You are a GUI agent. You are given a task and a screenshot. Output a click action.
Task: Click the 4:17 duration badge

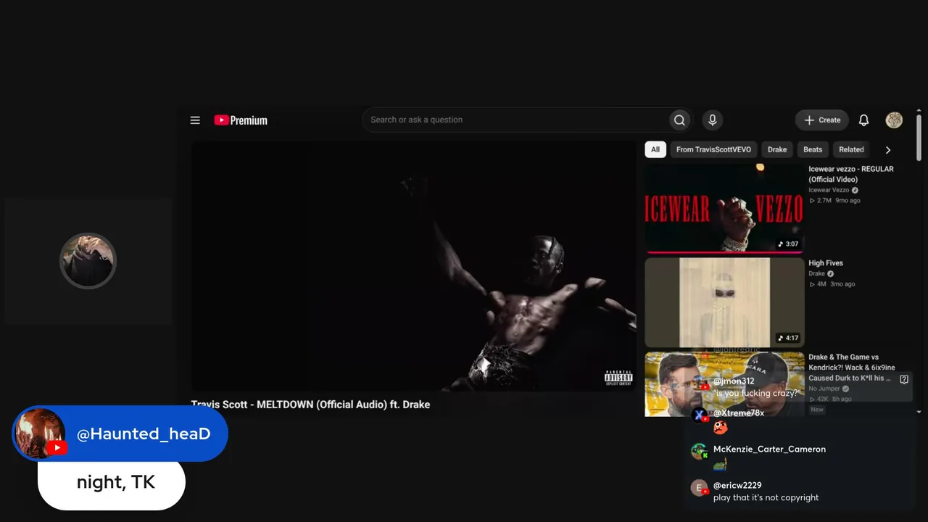788,338
